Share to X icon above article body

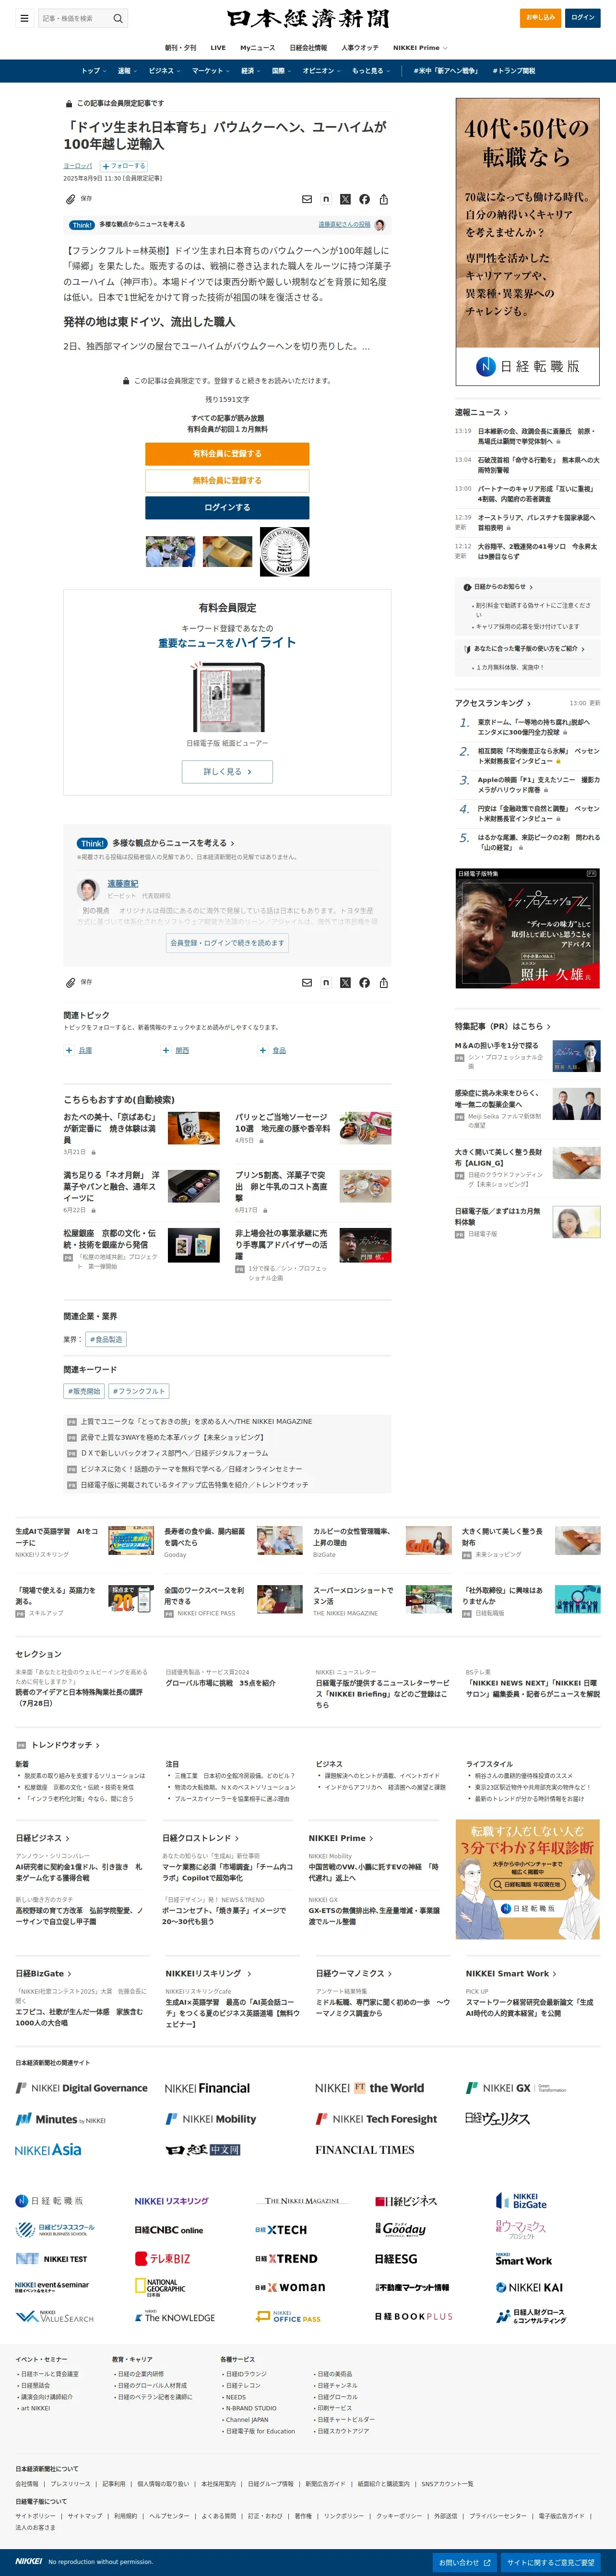coord(345,199)
